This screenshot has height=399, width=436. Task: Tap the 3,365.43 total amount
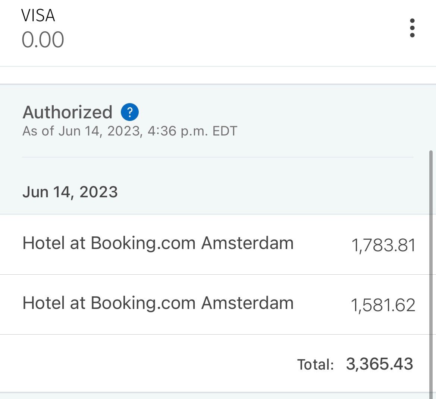click(x=380, y=364)
